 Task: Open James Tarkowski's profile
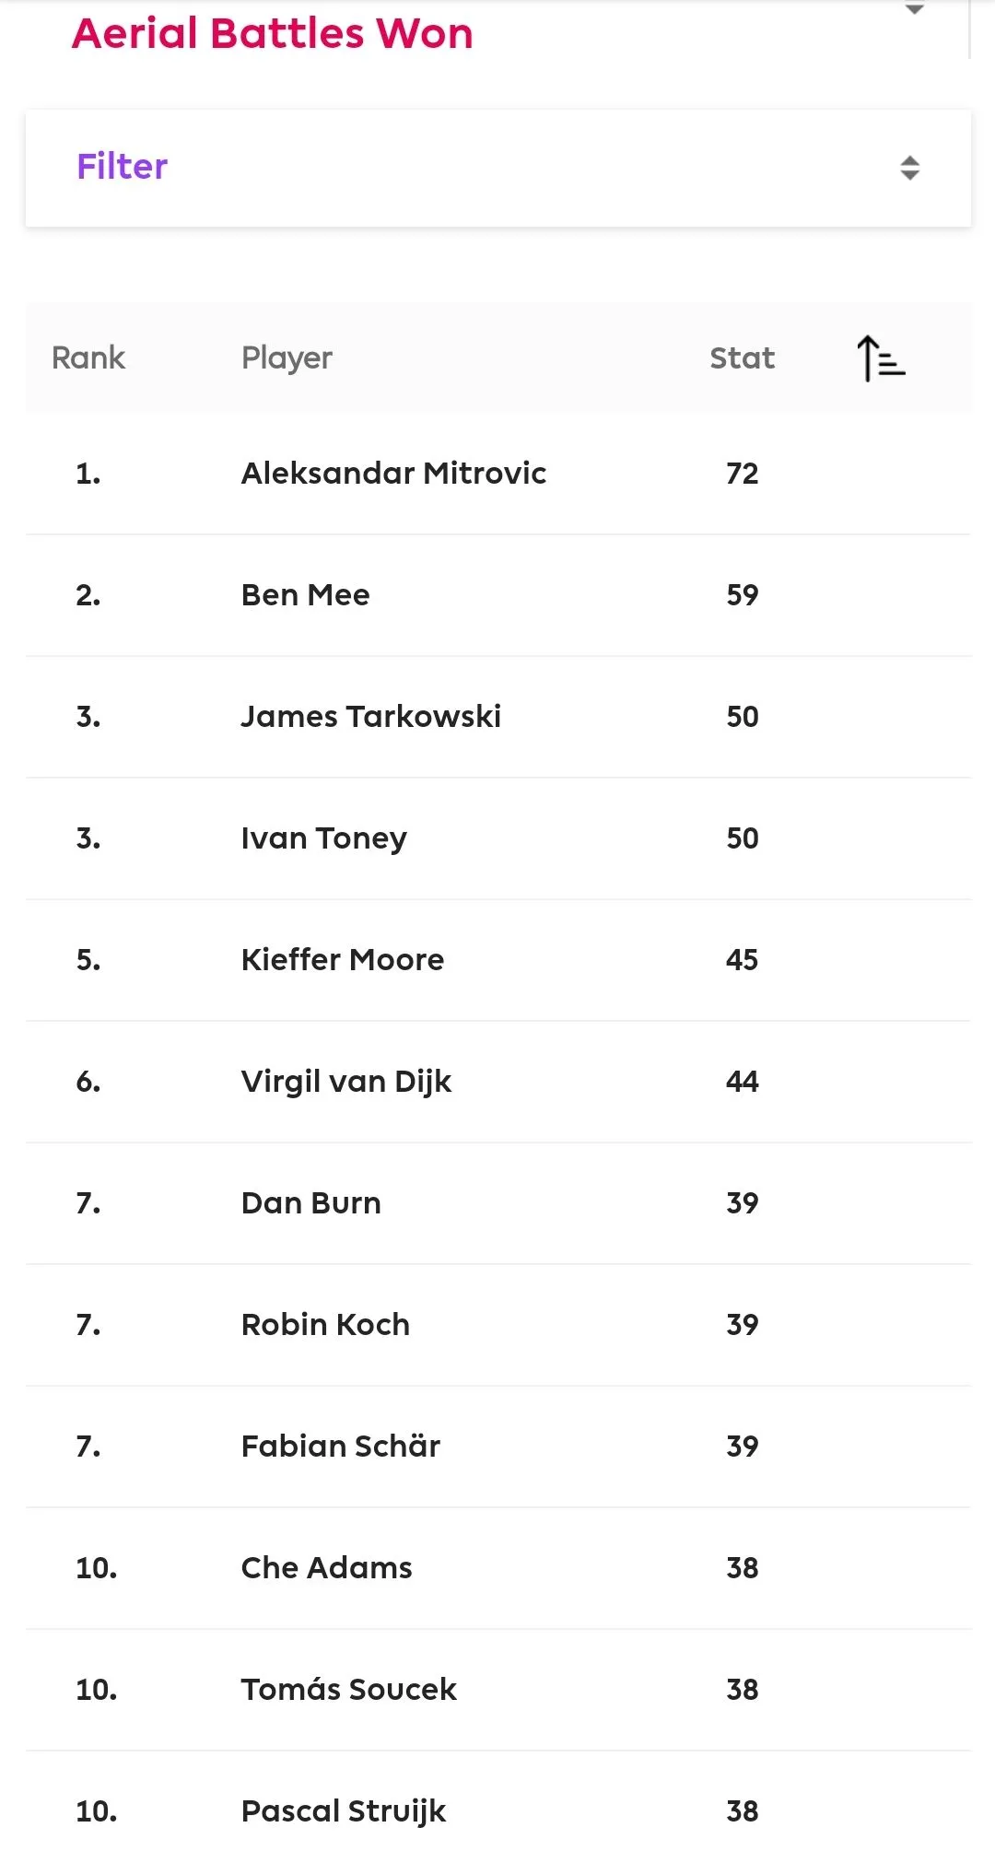click(370, 717)
